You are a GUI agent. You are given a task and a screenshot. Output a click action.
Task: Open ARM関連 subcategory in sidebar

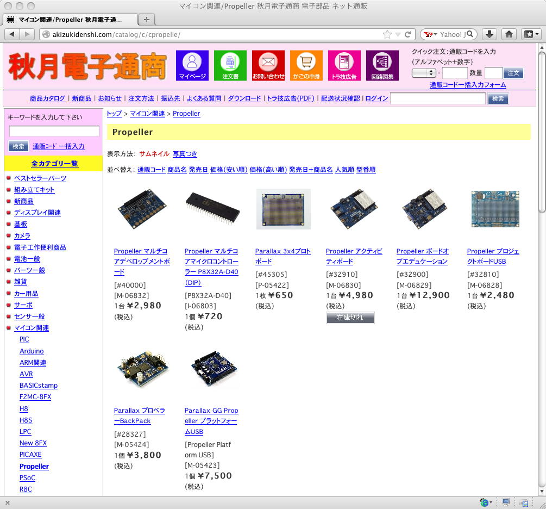pos(33,363)
